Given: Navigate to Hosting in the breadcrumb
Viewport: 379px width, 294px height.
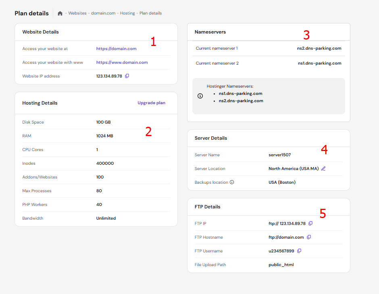Looking at the screenshot, I should pos(127,13).
